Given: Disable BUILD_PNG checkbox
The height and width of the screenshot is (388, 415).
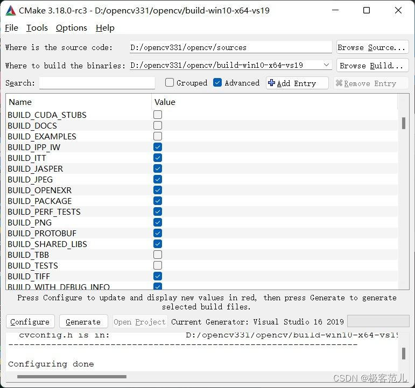Looking at the screenshot, I should [x=158, y=222].
